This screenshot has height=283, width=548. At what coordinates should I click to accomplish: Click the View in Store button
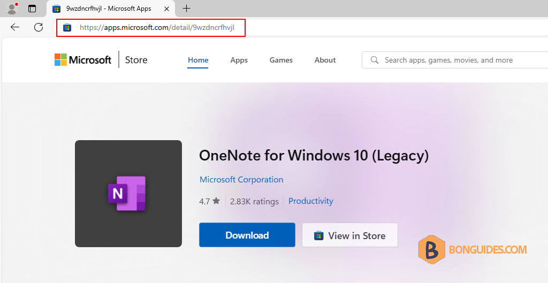(350, 235)
